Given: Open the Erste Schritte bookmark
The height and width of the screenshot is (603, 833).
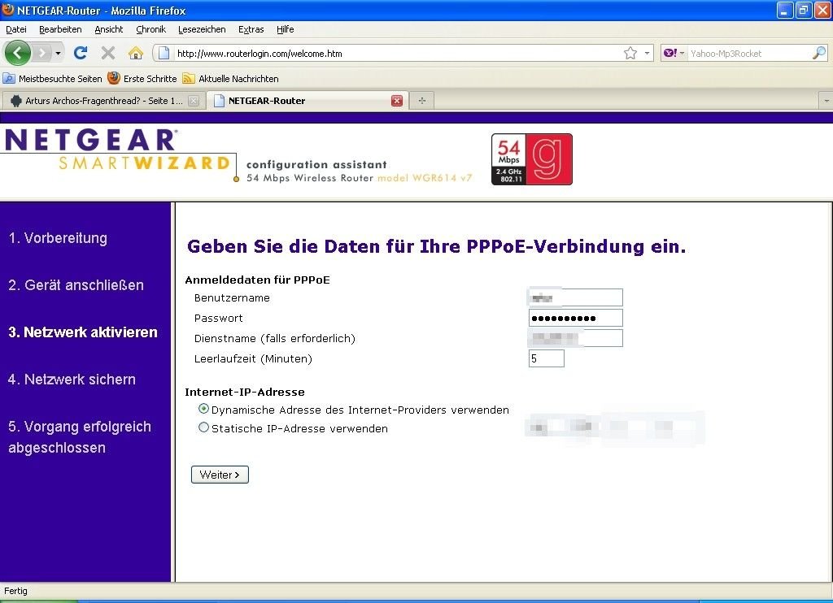Looking at the screenshot, I should (142, 79).
